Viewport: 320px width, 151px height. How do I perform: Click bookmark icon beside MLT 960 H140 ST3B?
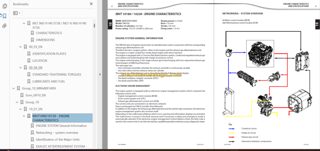(29, 23)
